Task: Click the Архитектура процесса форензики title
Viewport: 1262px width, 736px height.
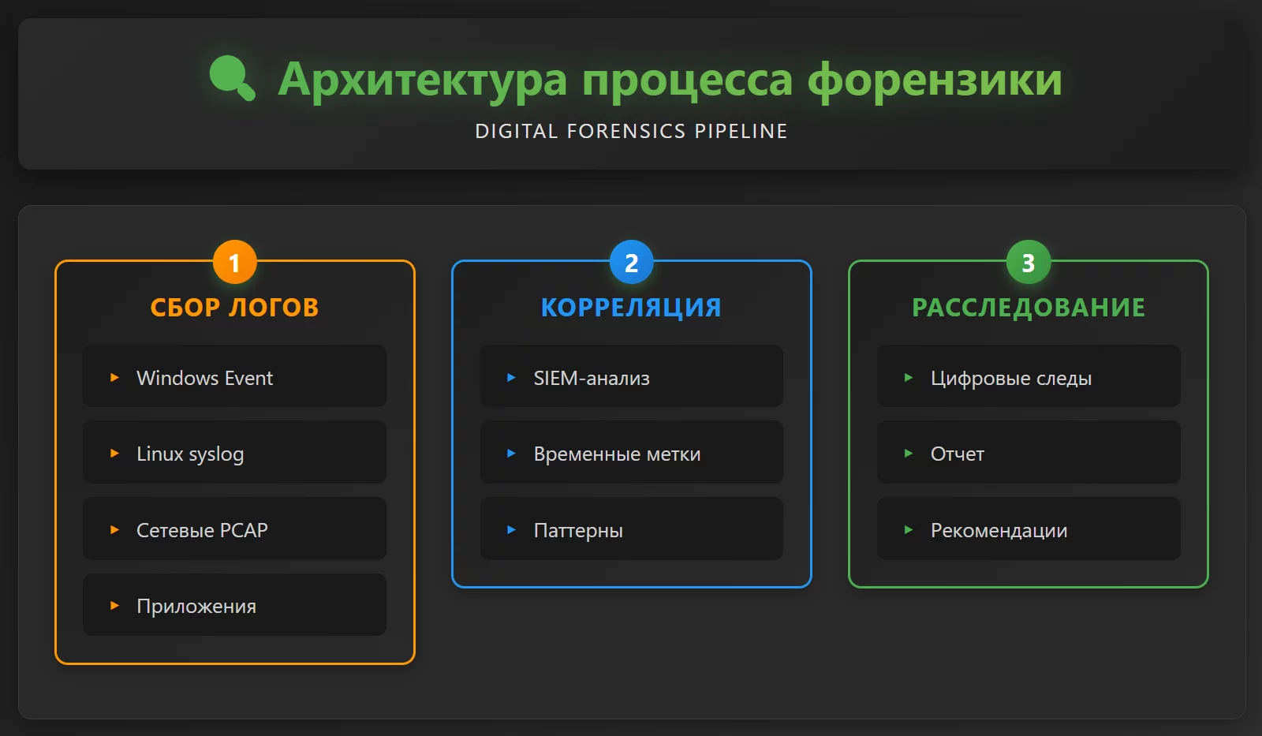Action: point(670,80)
